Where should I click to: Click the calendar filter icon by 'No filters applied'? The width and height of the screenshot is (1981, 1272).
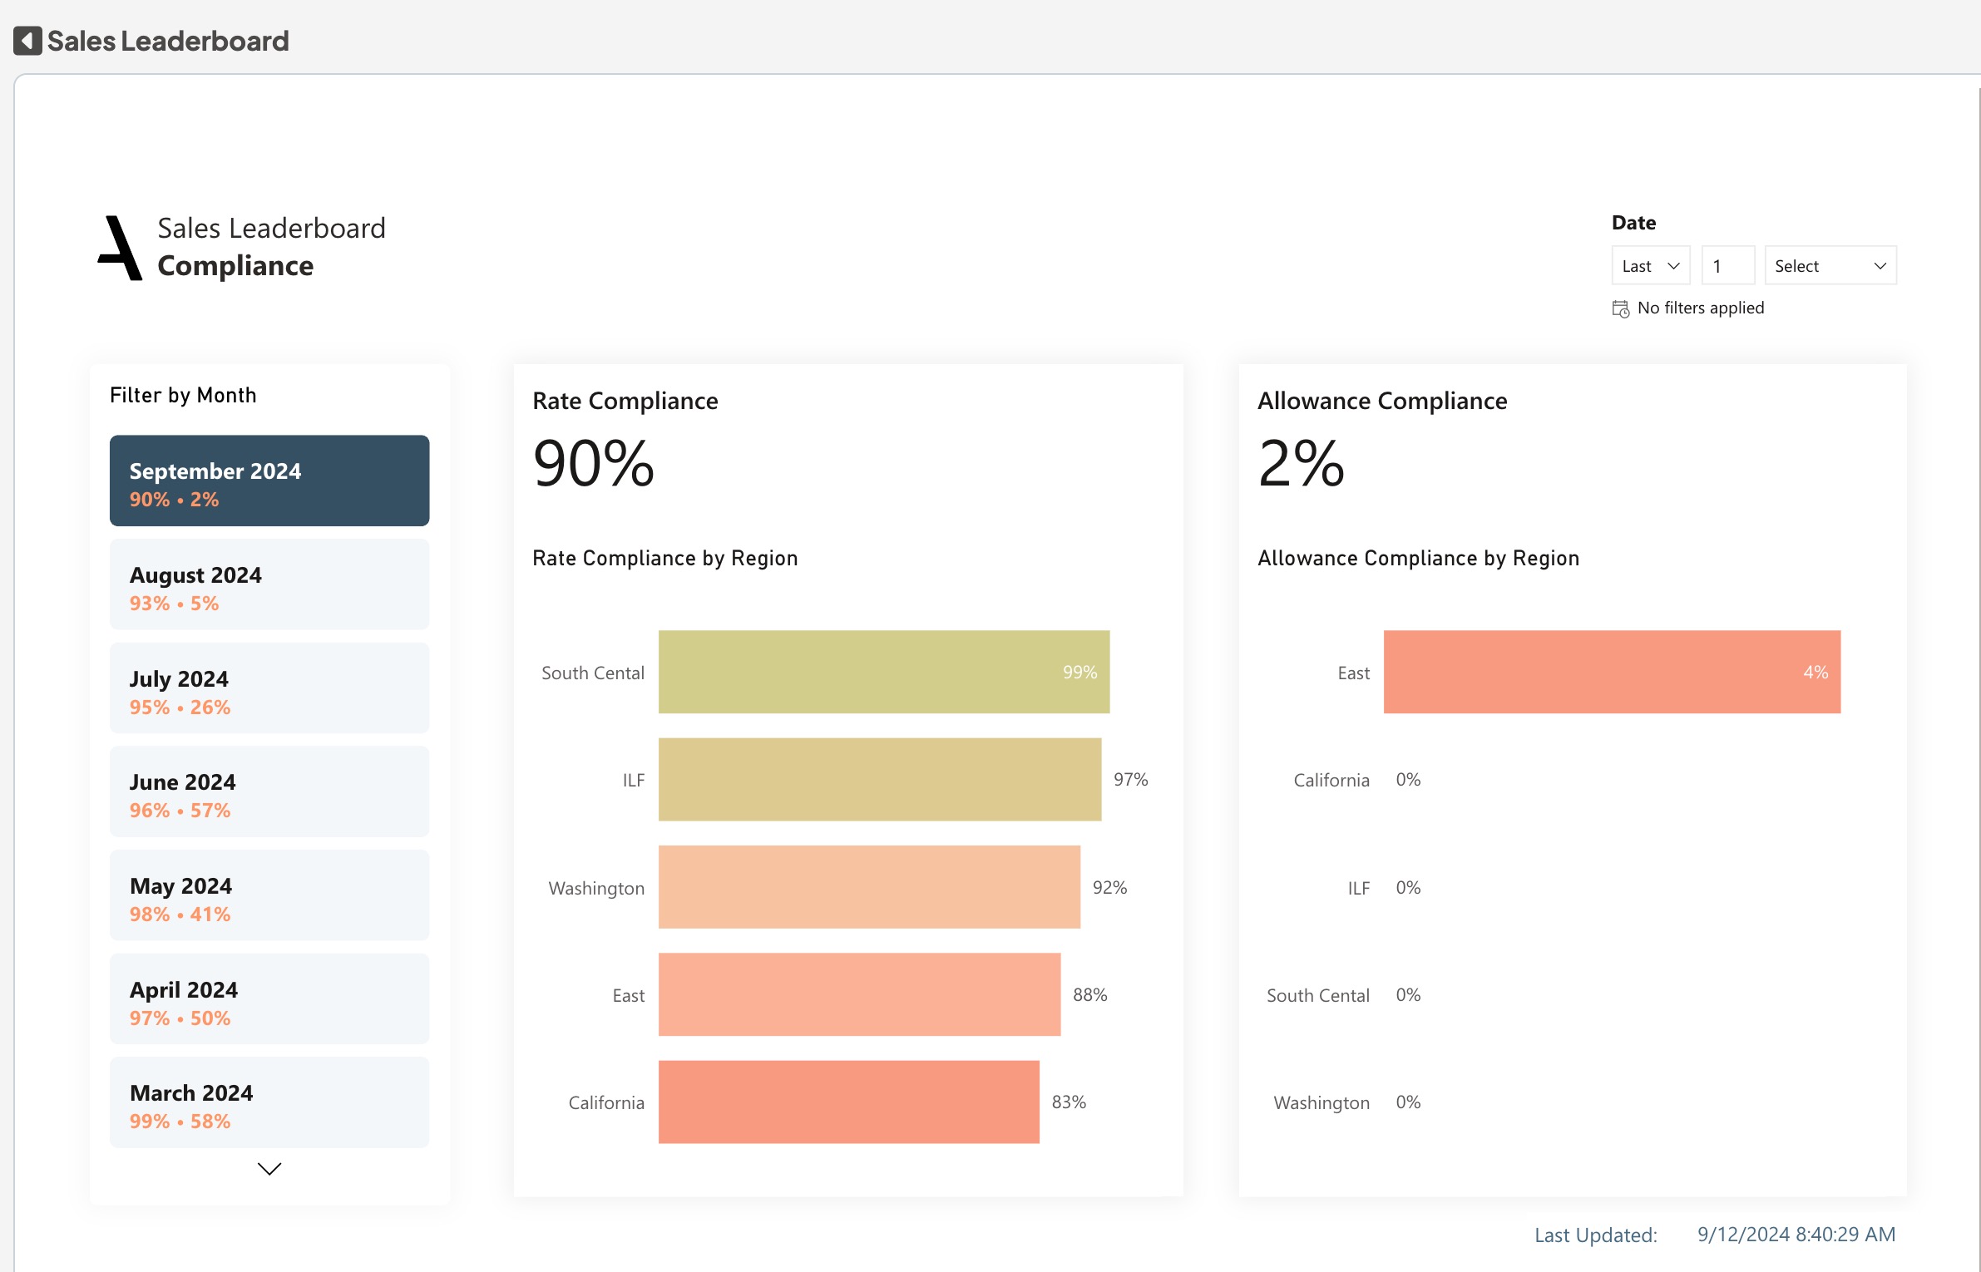1620,308
